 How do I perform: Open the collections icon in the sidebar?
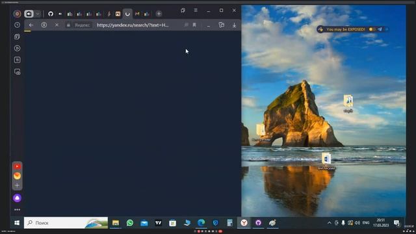pos(18,36)
